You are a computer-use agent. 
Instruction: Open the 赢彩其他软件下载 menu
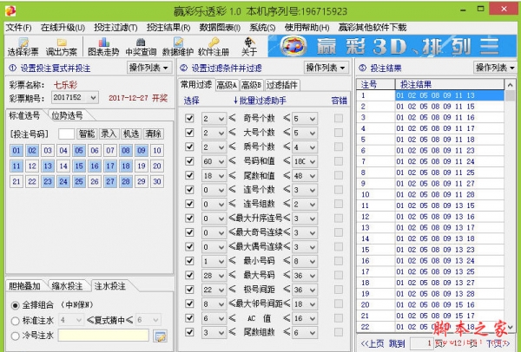[373, 28]
